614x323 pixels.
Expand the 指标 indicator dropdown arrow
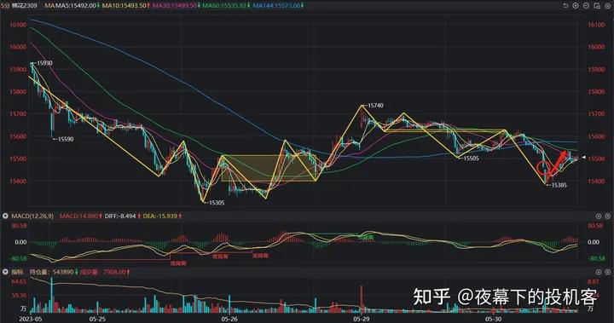5,272
